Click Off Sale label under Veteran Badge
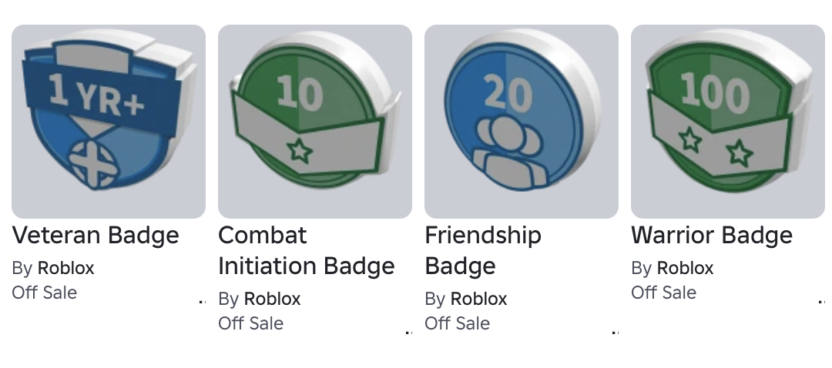The height and width of the screenshot is (368, 832). 45,293
